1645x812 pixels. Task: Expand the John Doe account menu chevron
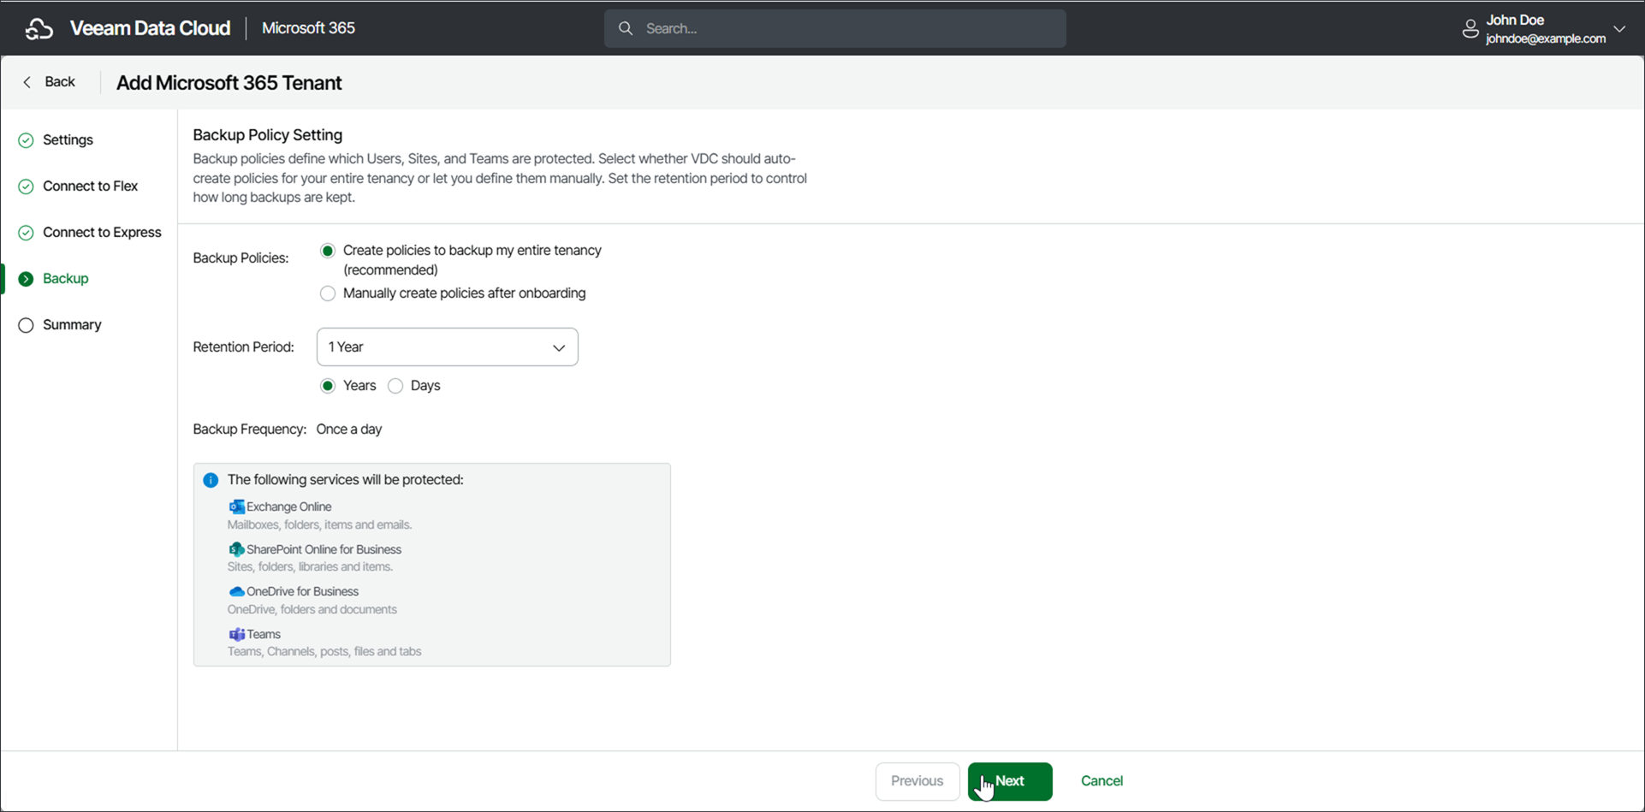(1619, 28)
